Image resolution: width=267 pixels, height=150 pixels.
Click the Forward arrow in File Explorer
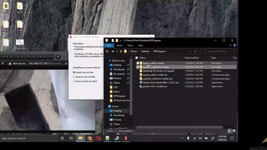click(x=113, y=51)
